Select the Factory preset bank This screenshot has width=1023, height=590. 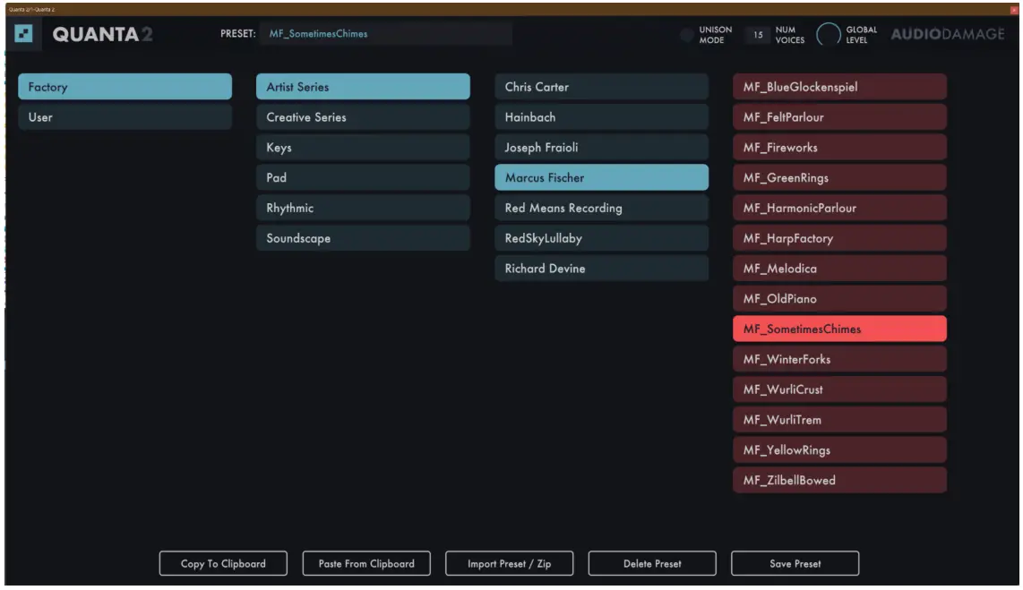point(125,87)
